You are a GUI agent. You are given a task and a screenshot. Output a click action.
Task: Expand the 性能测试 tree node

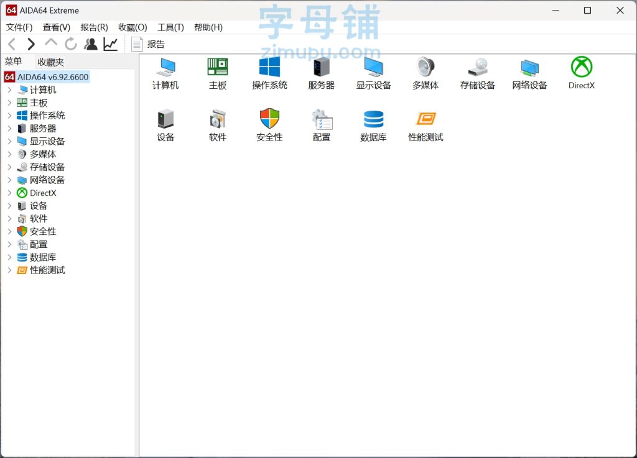9,270
